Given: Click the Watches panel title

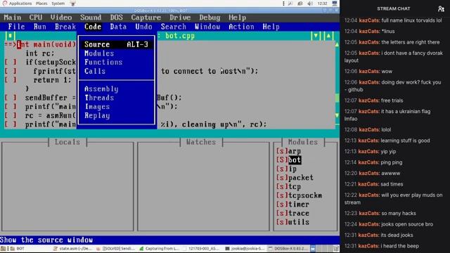Looking at the screenshot, I should tap(201, 142).
